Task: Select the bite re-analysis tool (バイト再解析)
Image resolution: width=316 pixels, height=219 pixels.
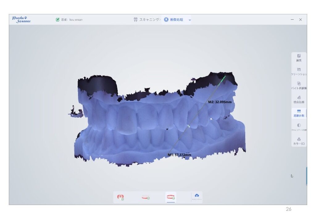Action: (x=299, y=86)
